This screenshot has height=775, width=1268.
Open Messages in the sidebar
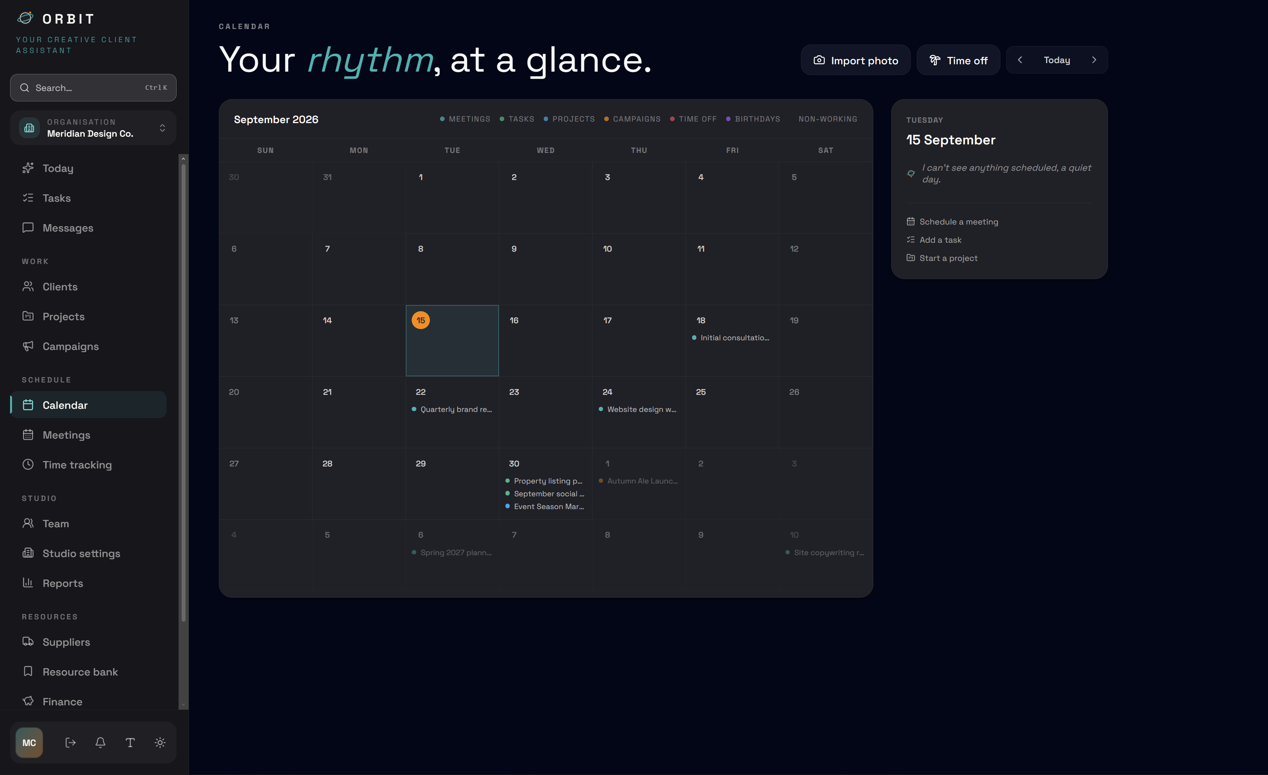[x=88, y=228]
